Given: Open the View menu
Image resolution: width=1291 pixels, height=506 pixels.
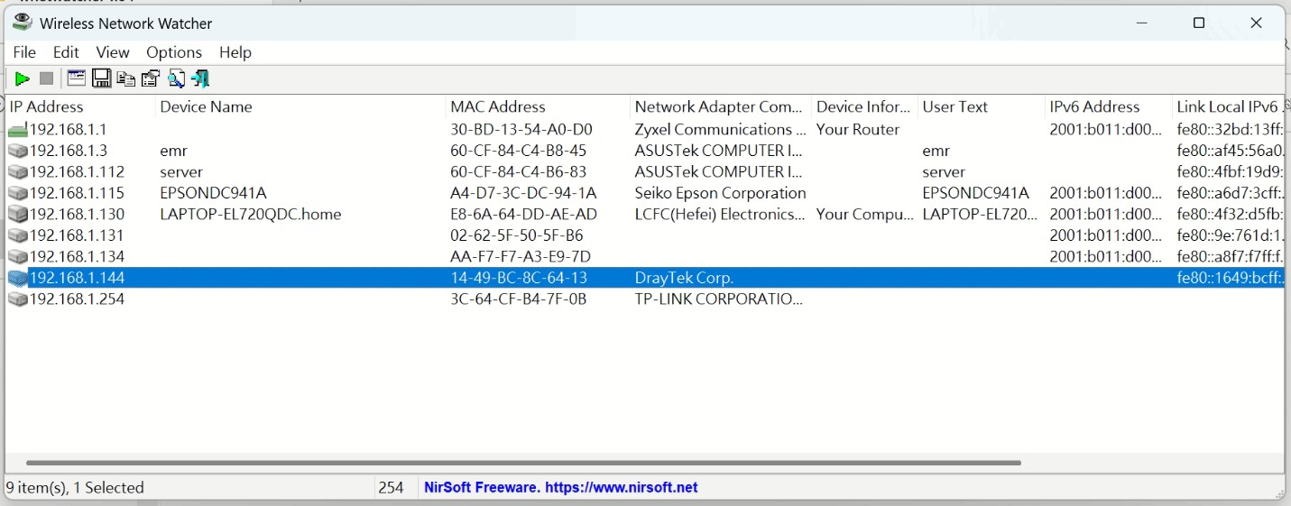Looking at the screenshot, I should pyautogui.click(x=113, y=52).
